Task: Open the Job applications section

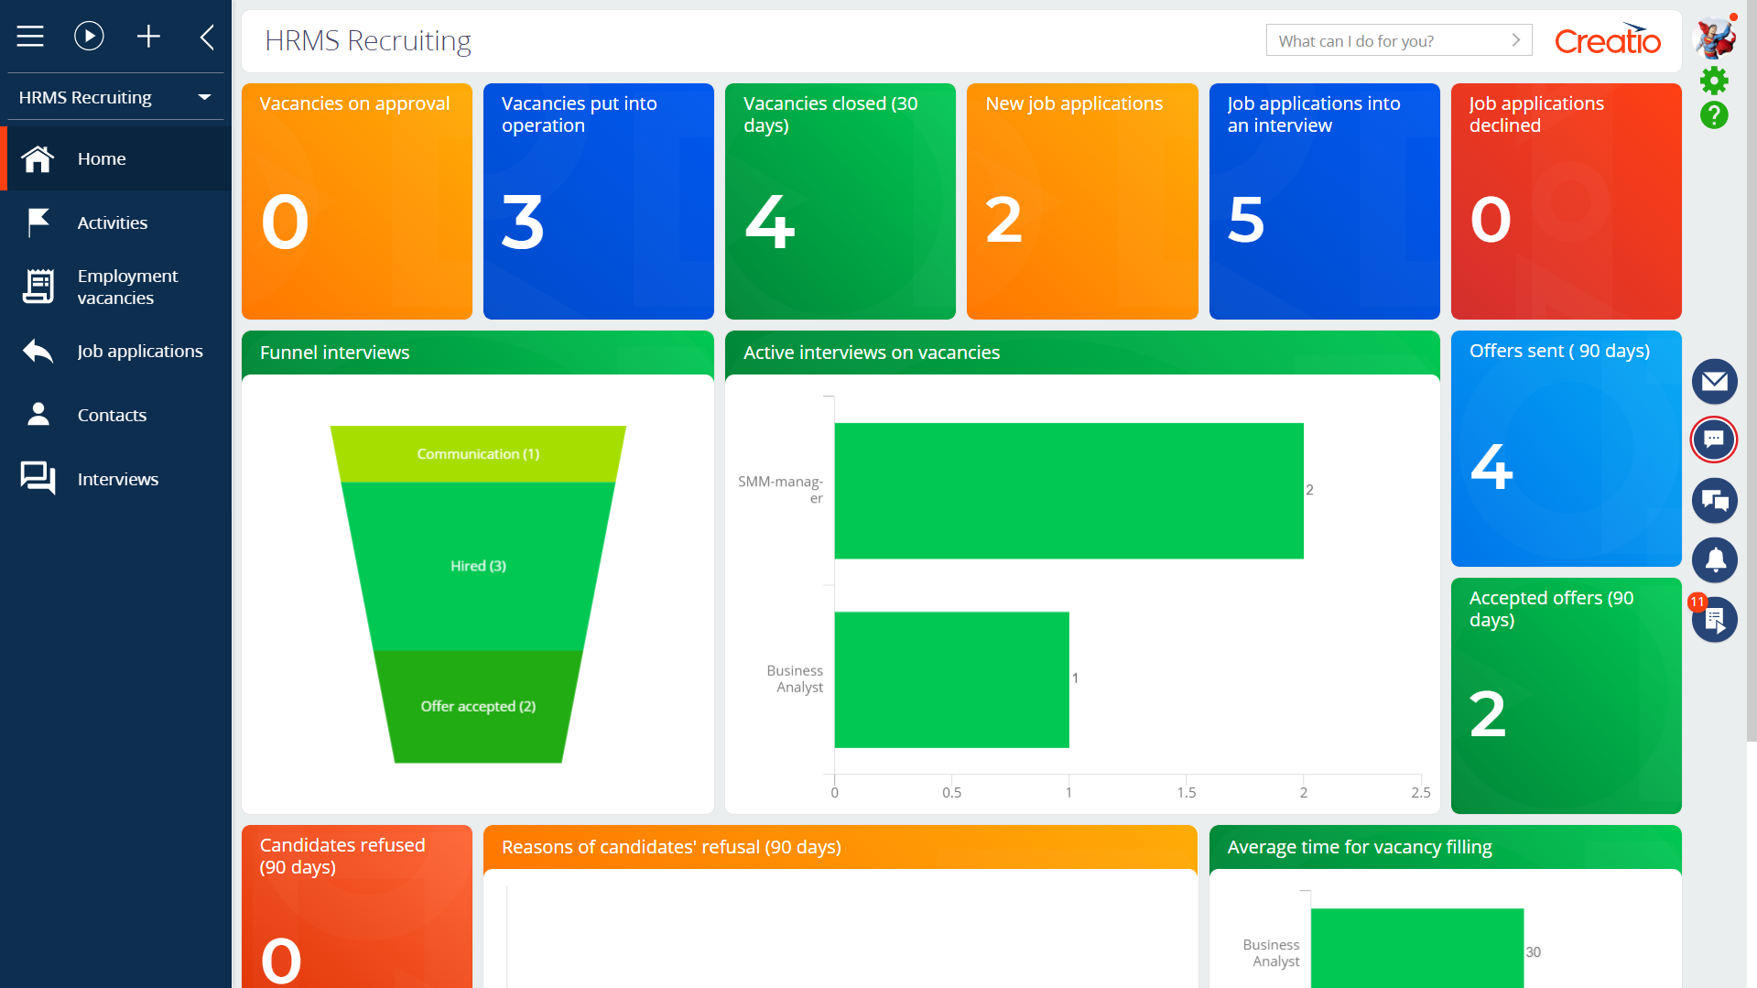Action: 140,351
